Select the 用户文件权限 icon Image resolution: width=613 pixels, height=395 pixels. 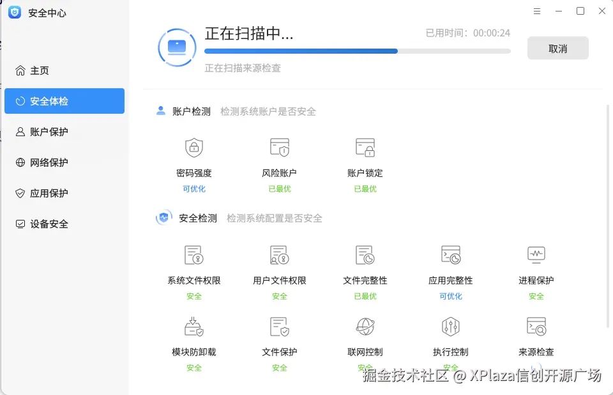click(280, 254)
